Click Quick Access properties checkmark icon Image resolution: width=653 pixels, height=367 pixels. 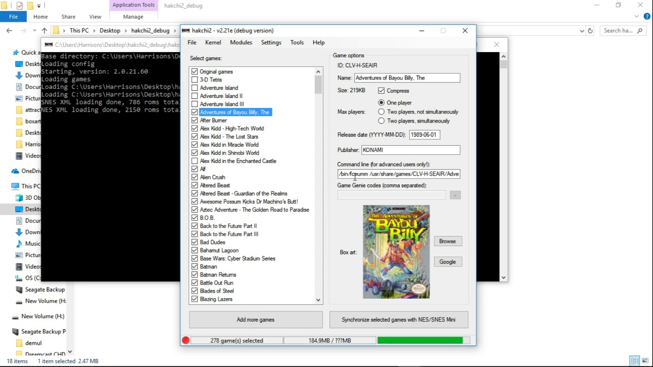19,6
